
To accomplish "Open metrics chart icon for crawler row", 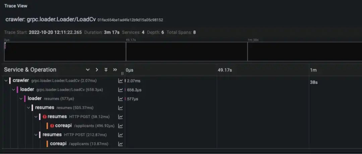I will click(121, 81).
